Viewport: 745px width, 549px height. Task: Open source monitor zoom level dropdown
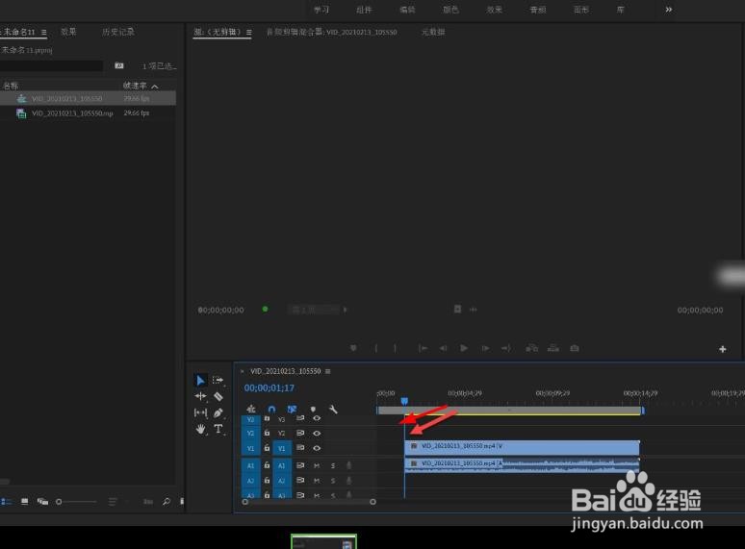[318, 310]
